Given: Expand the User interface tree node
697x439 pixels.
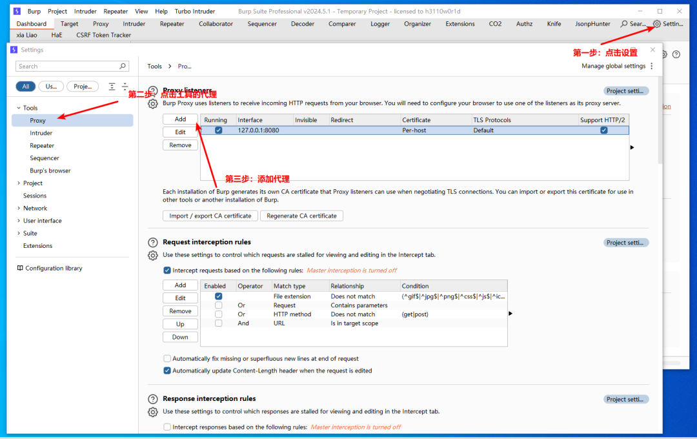Looking at the screenshot, I should tap(19, 220).
